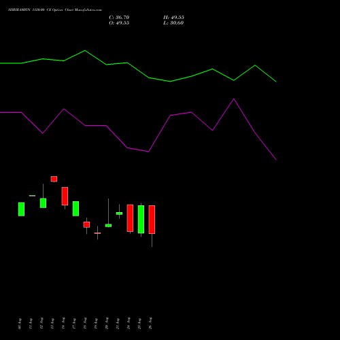
Task: Select the 13 Aug date label
Action: (x=52, y=324)
